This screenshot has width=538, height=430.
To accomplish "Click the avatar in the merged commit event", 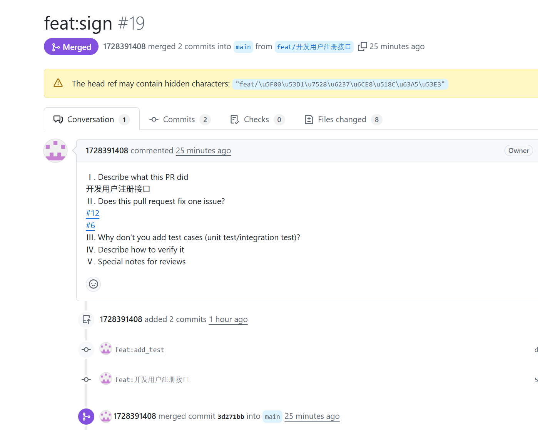I will click(x=106, y=416).
